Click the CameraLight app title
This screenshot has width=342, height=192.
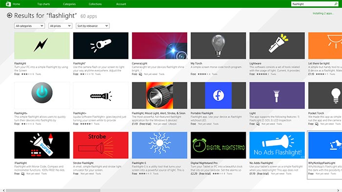[x=140, y=63]
